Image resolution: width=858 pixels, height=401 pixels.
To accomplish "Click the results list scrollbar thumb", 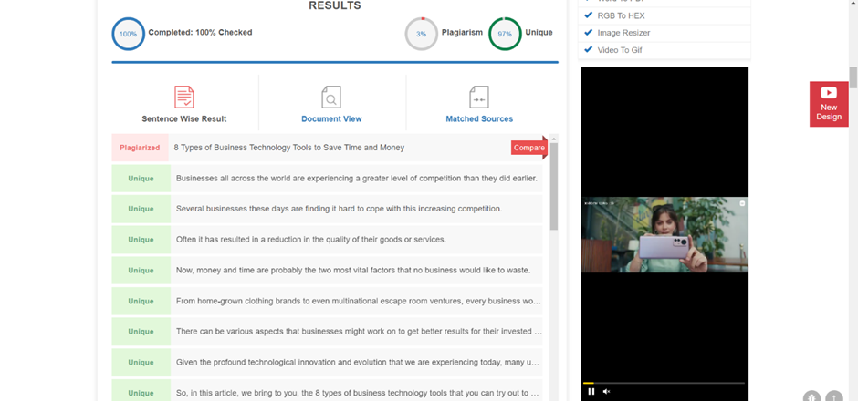I will (x=554, y=186).
